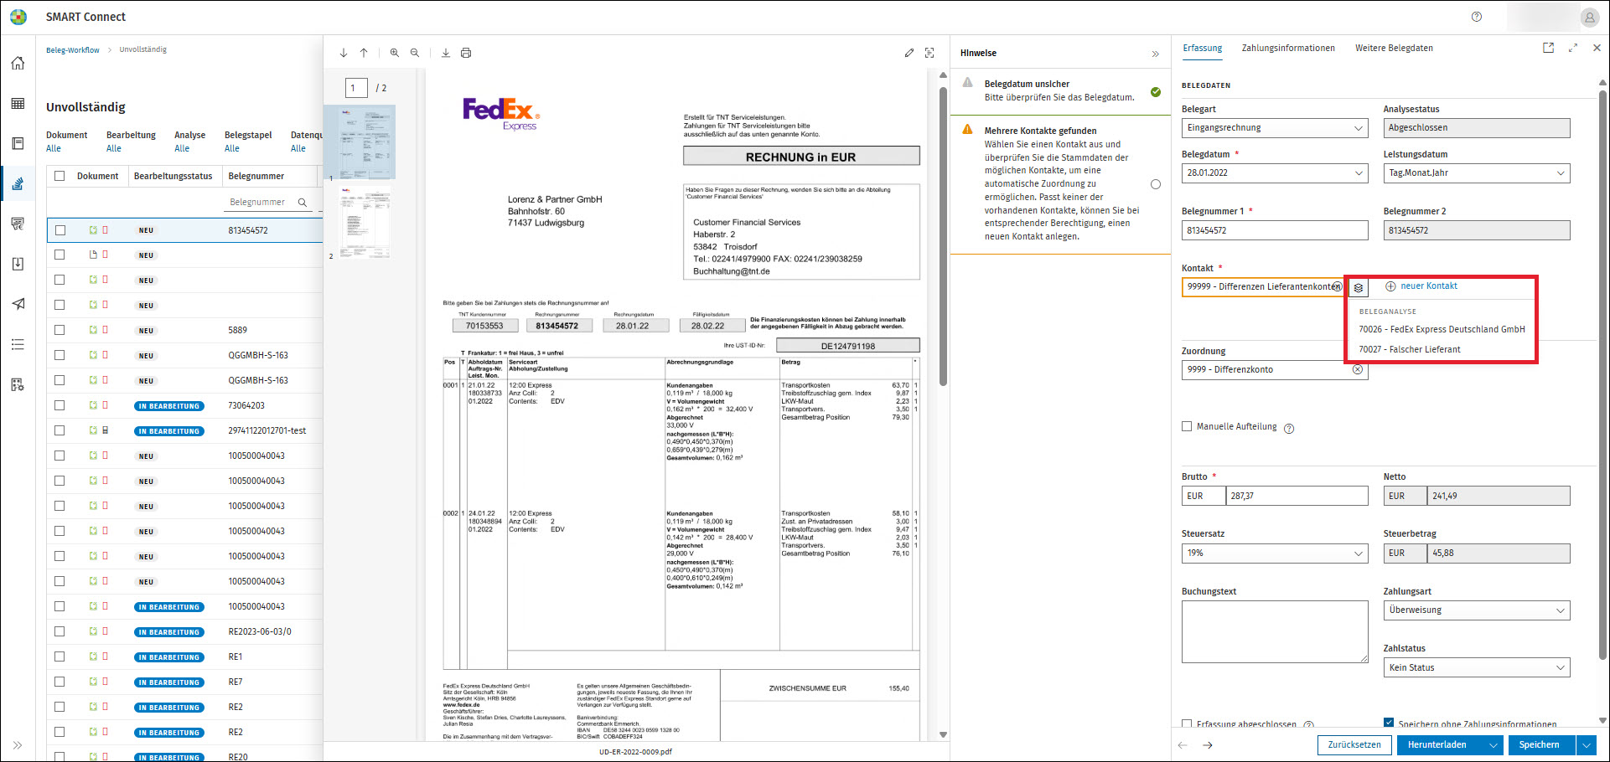The height and width of the screenshot is (762, 1610).
Task: Click the layers icon beside the Kontakt field
Action: point(1359,287)
